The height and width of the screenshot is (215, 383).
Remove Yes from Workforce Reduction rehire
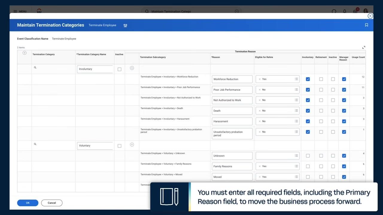tap(260, 79)
